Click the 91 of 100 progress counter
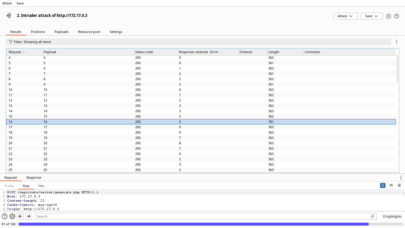This screenshot has width=405, height=228. (x=8, y=224)
